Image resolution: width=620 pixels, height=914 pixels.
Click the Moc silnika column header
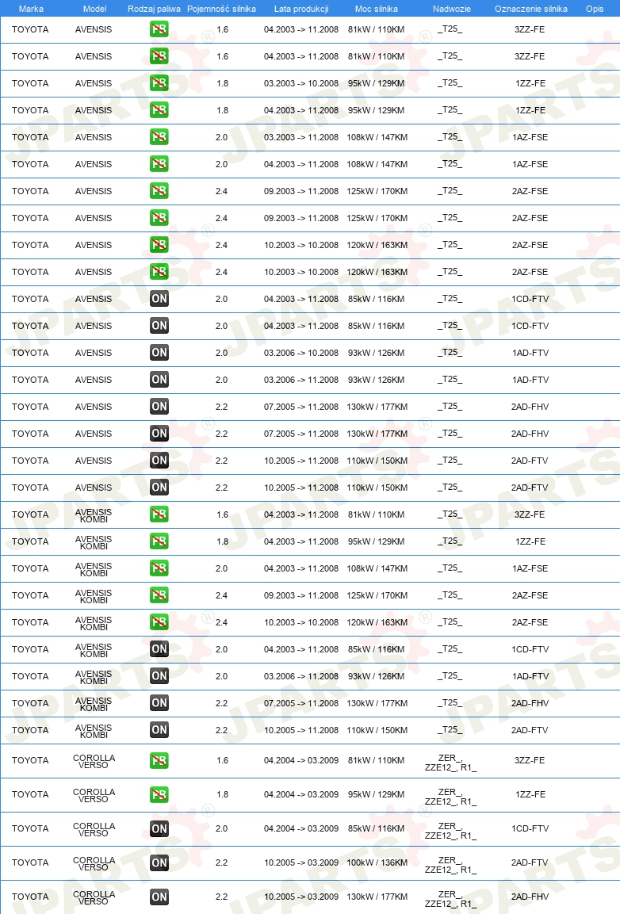click(x=376, y=9)
